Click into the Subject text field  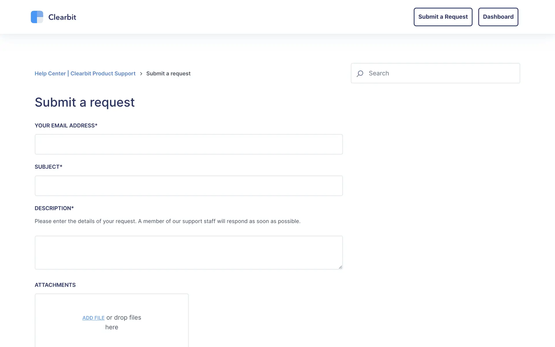(x=189, y=186)
